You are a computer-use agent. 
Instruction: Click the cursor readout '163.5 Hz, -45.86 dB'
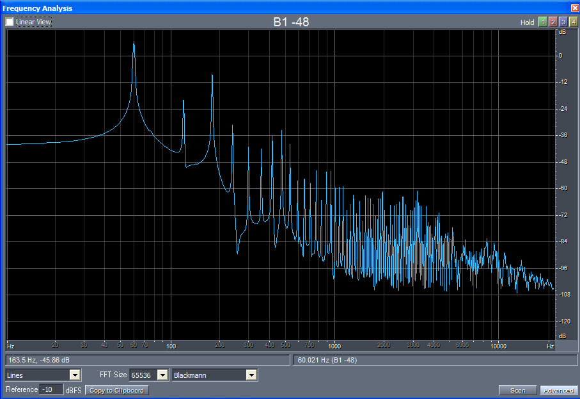pyautogui.click(x=39, y=360)
